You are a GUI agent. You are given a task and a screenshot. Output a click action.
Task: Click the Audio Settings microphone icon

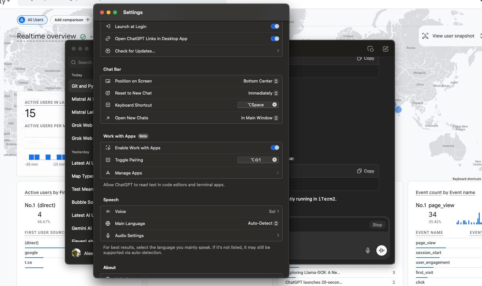(x=108, y=235)
